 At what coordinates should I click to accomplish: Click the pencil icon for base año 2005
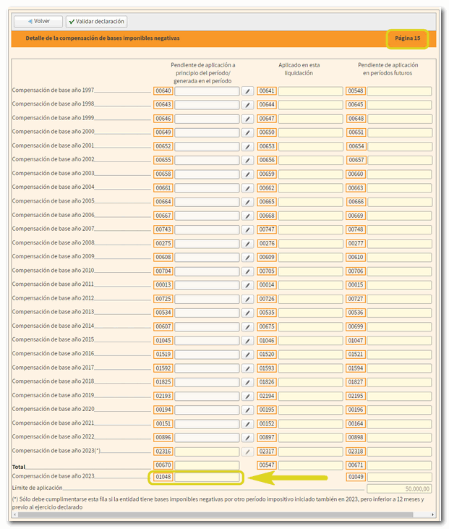tap(247, 202)
